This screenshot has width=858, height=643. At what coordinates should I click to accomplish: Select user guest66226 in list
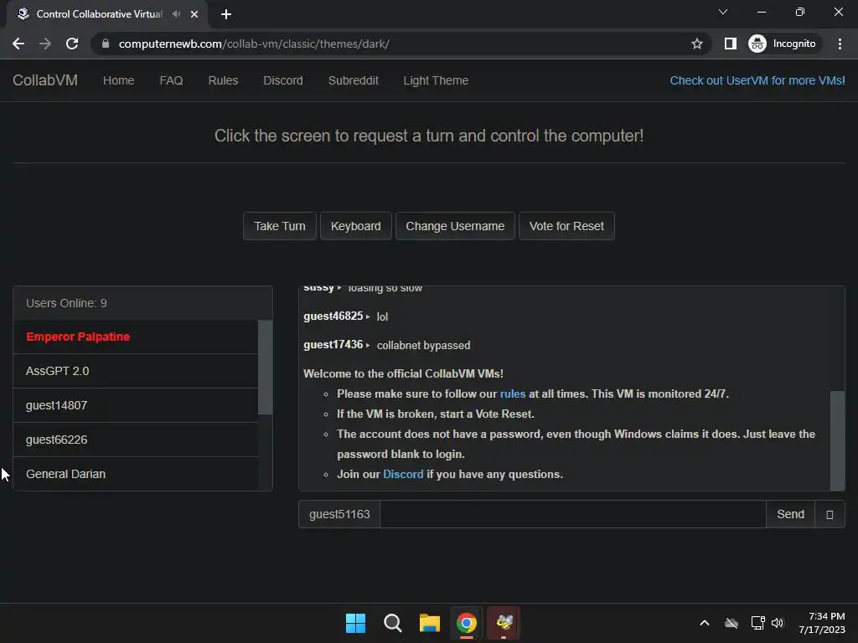pyautogui.click(x=135, y=440)
